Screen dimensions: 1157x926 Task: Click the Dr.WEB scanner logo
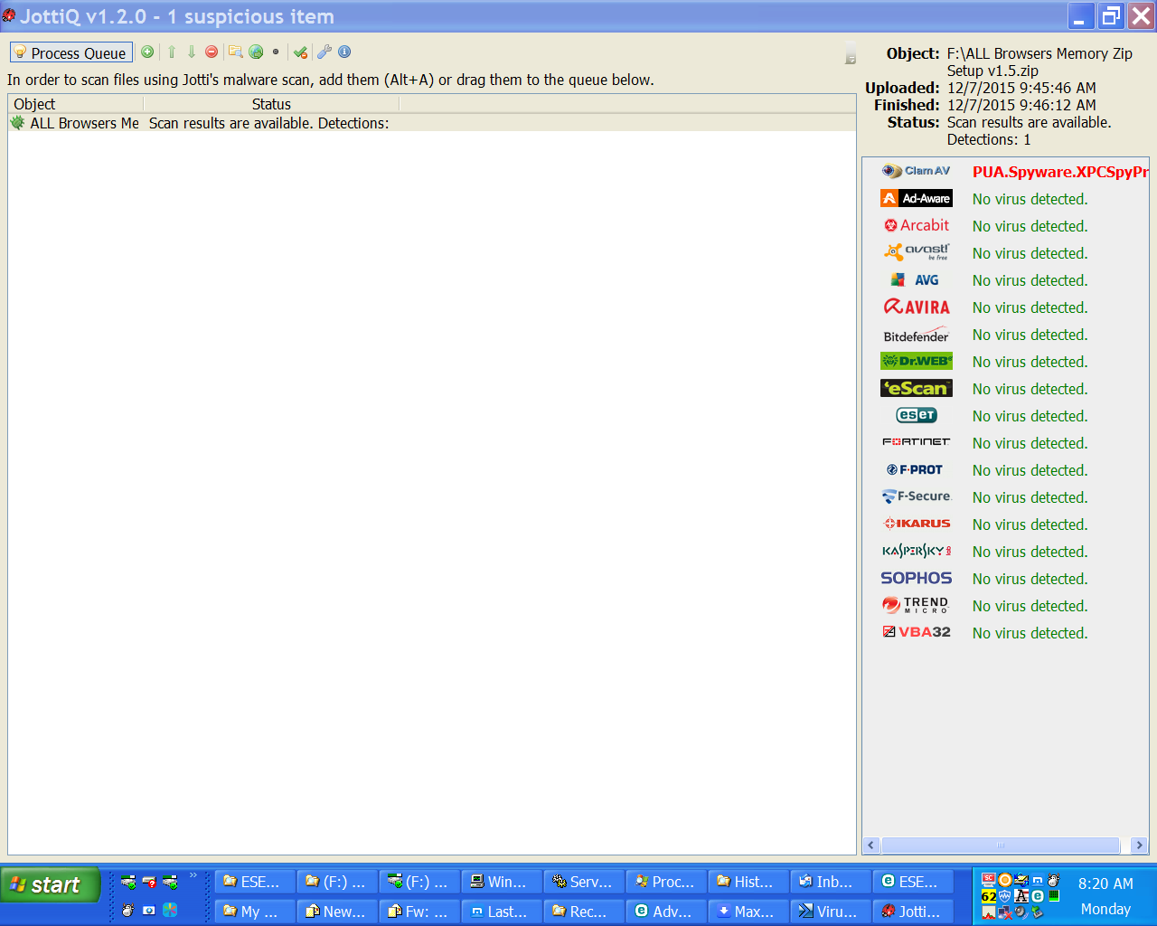(917, 361)
